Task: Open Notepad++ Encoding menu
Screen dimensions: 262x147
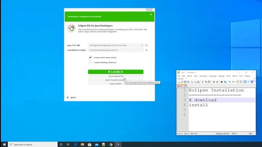Action: 203,76
